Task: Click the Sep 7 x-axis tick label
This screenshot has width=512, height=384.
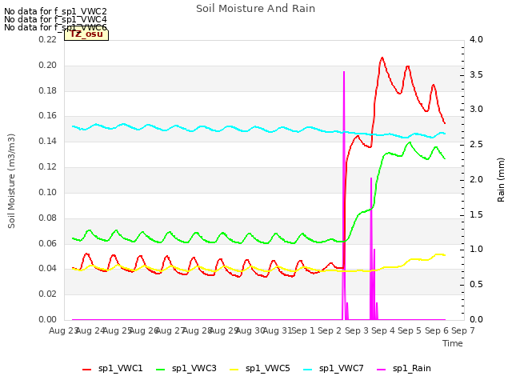Action: click(463, 330)
